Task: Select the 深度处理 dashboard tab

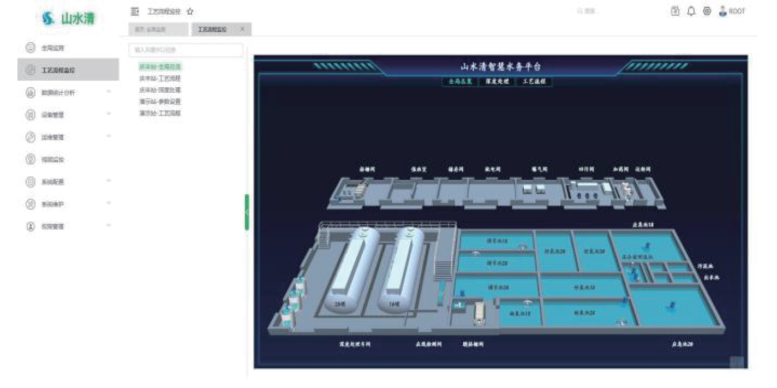Action: point(497,81)
